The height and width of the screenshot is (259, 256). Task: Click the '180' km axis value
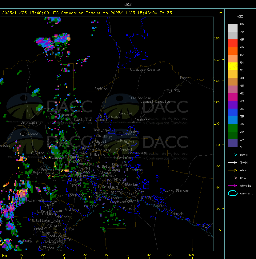(x=217, y=38)
